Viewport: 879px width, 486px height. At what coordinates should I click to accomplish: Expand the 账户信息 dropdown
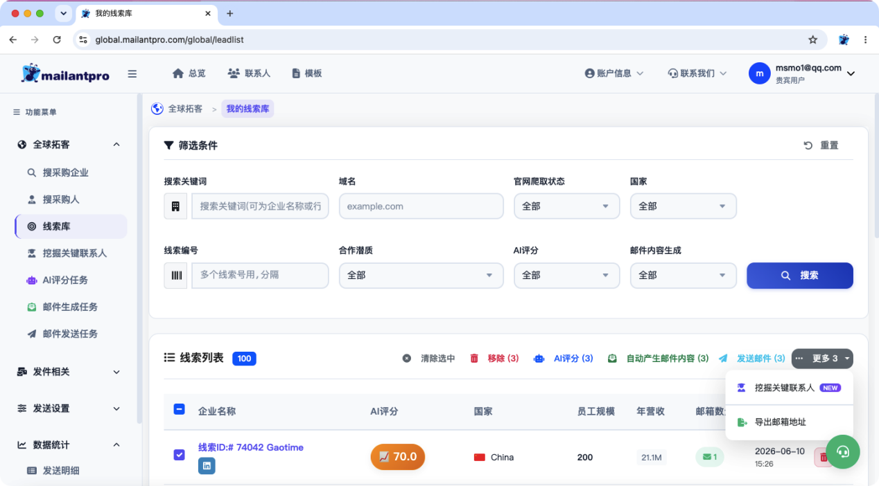614,73
